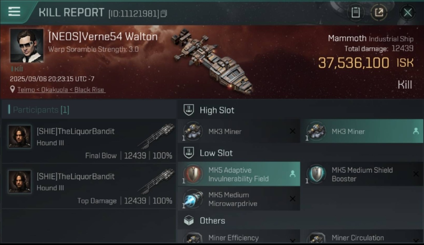Open the Teimo Okakuola Black Rise location link
Screen dimensions: 424x245
coord(61,90)
